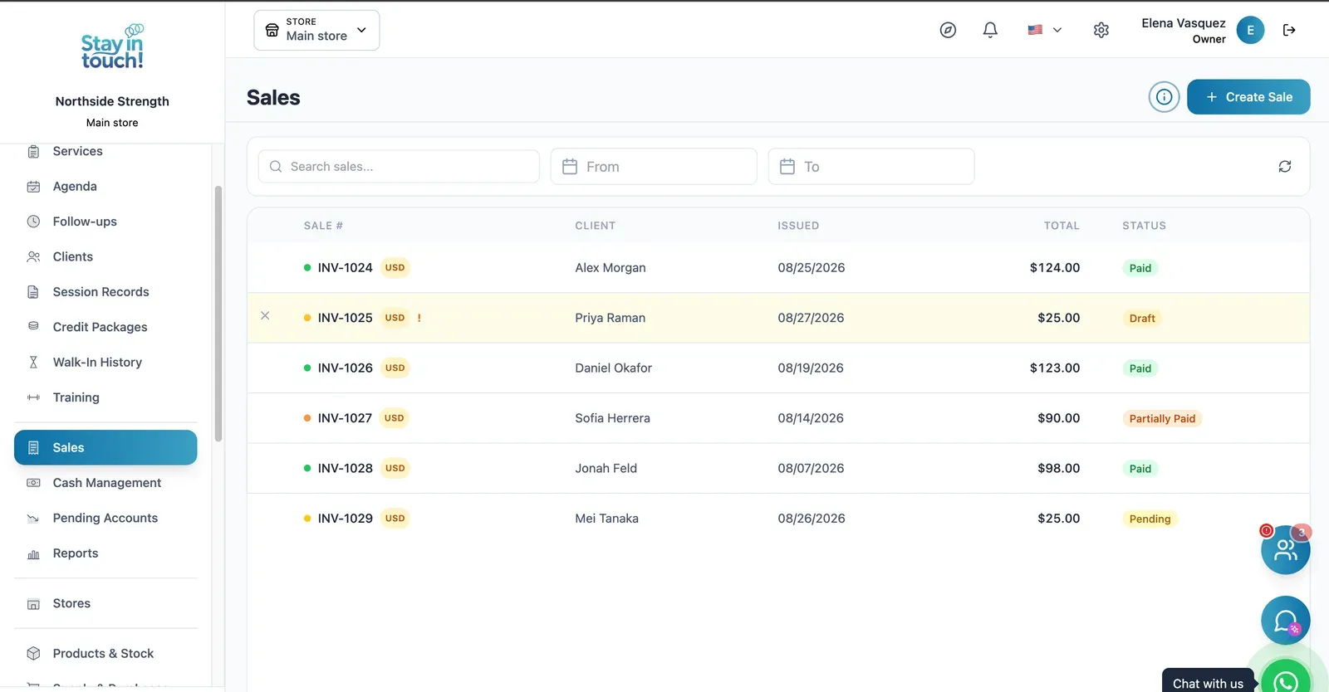Click the calendar icon in From field
Image resolution: width=1329 pixels, height=692 pixels.
click(570, 167)
